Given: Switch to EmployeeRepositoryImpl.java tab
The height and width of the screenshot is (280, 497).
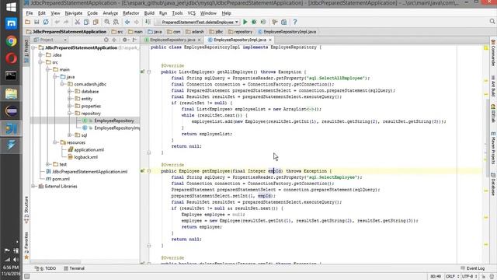Looking at the screenshot, I should pos(240,40).
